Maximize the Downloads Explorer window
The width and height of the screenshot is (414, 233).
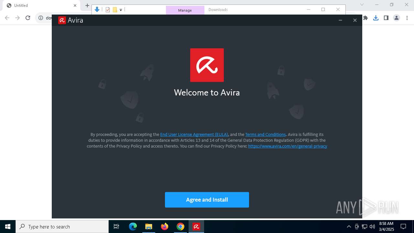click(x=323, y=9)
